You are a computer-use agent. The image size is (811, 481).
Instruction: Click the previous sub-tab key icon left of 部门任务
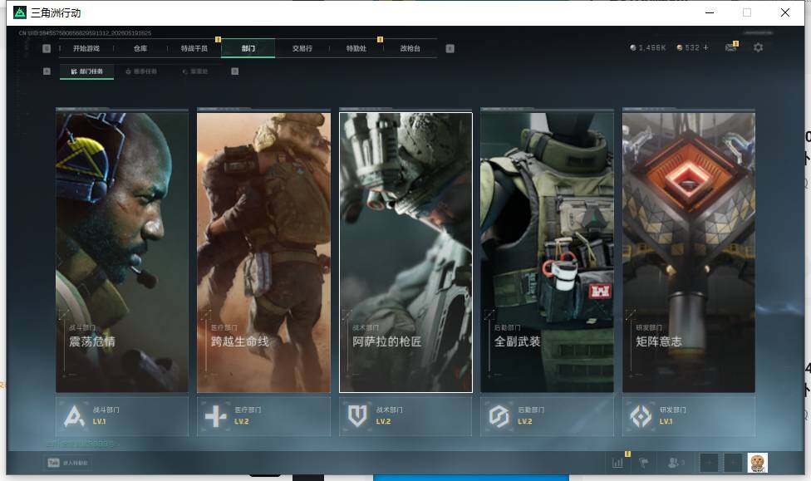pos(47,71)
